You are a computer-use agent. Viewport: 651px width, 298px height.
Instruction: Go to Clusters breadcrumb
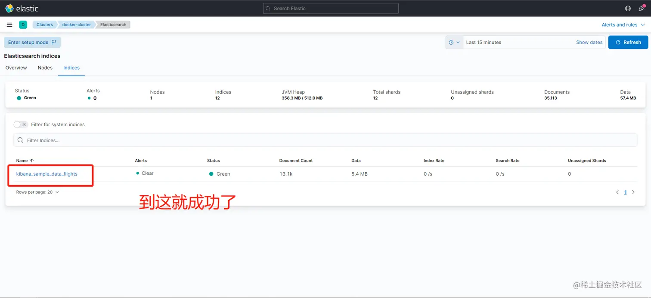(x=44, y=25)
